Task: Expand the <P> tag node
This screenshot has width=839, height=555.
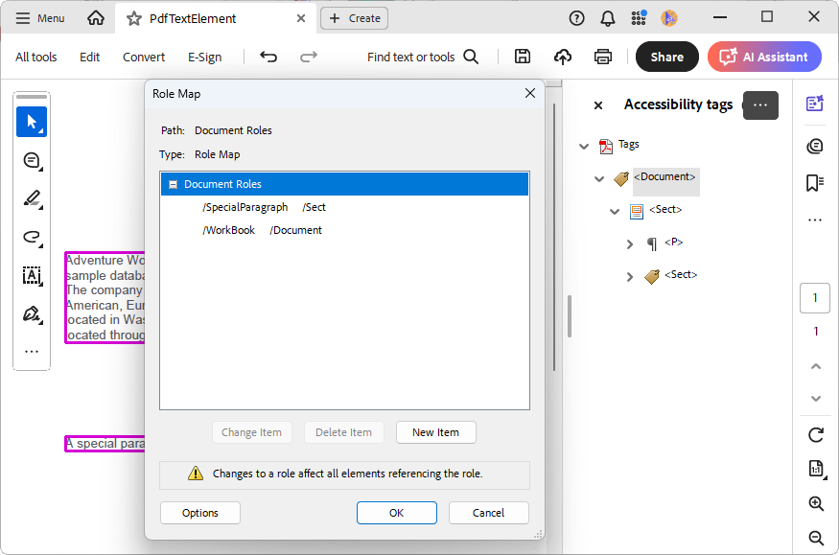Action: pos(630,244)
